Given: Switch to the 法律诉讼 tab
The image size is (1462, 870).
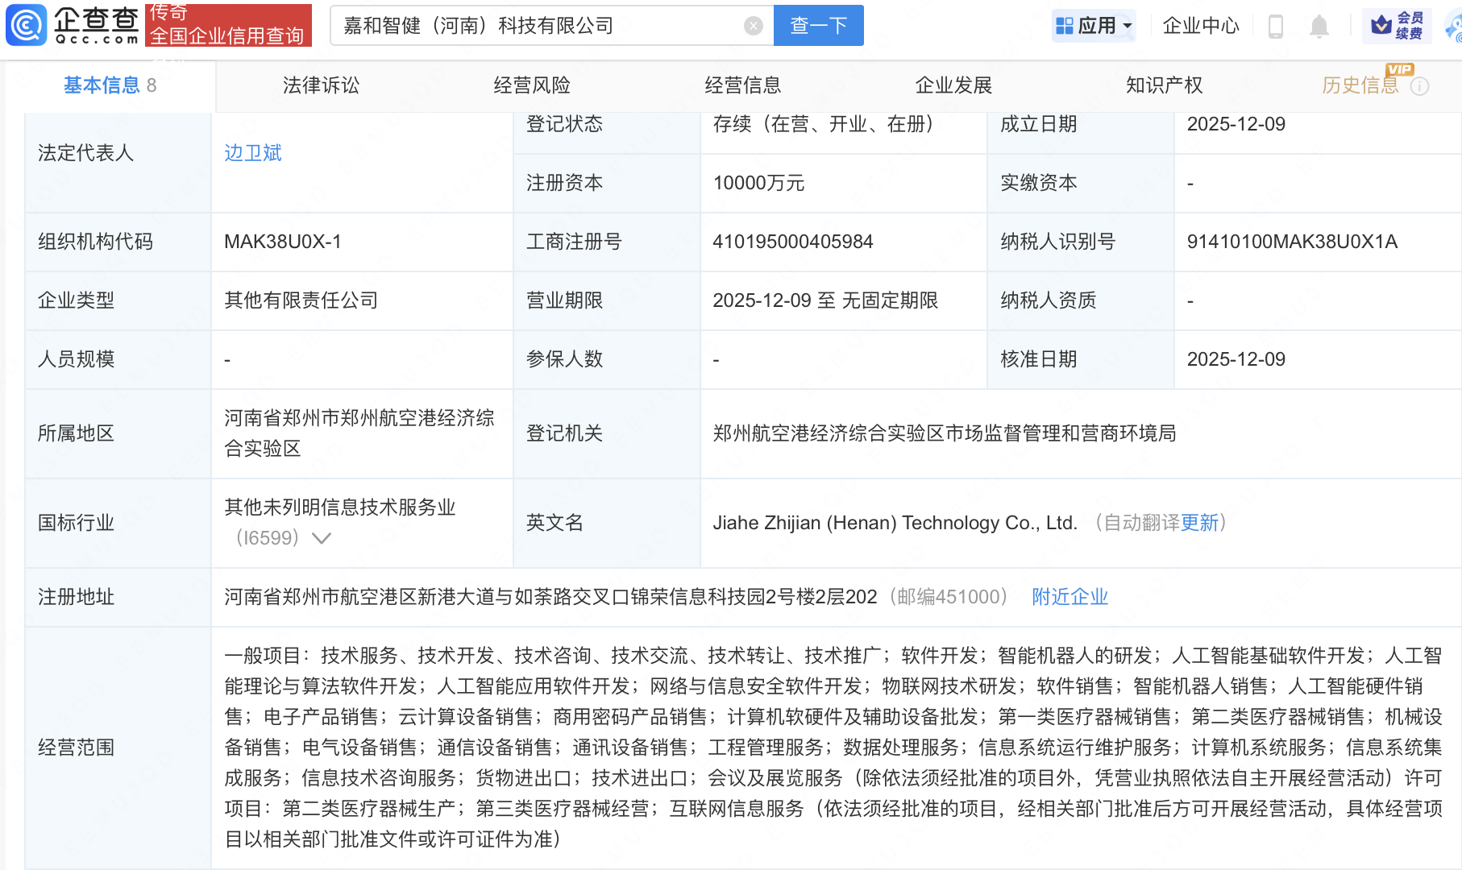Looking at the screenshot, I should [x=321, y=85].
